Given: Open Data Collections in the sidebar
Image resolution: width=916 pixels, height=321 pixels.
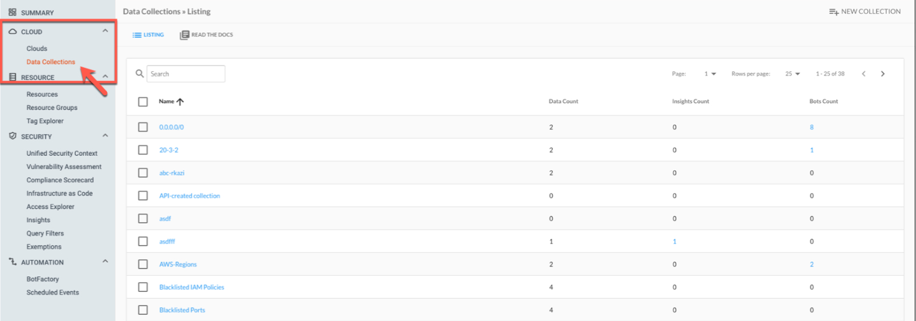Looking at the screenshot, I should tap(51, 62).
